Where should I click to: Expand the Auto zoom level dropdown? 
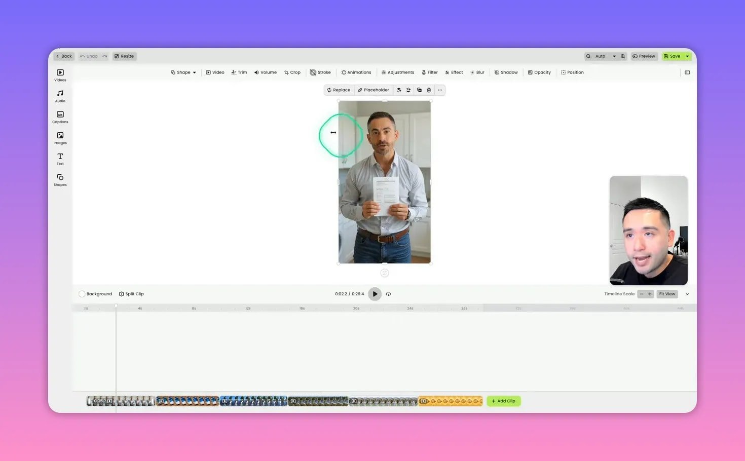[614, 56]
